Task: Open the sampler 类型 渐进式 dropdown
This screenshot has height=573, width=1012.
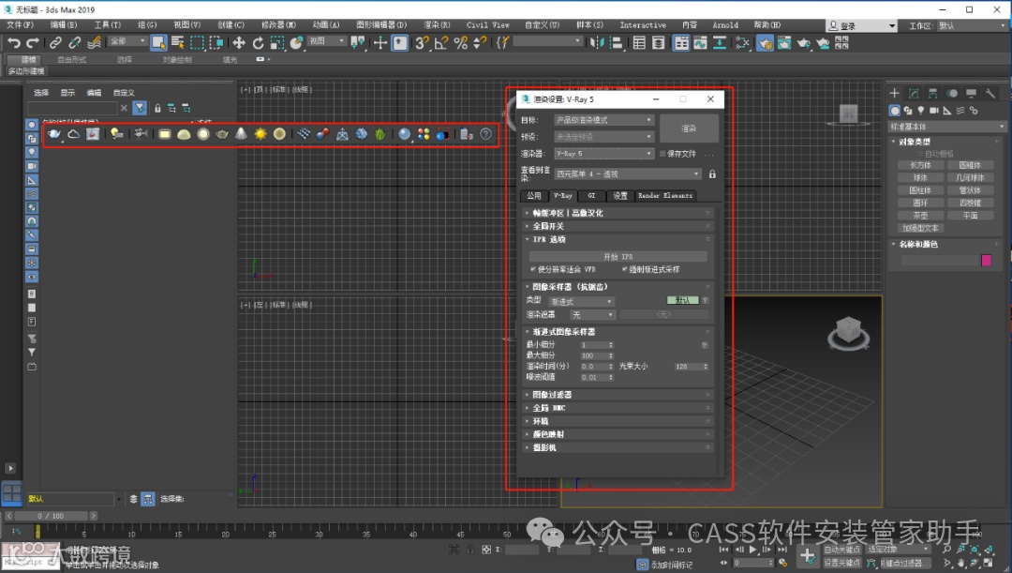Action: point(581,302)
